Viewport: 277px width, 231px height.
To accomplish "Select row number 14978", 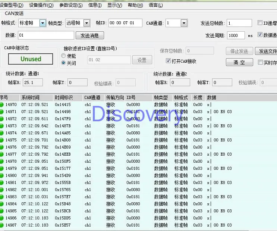I will (11, 161).
